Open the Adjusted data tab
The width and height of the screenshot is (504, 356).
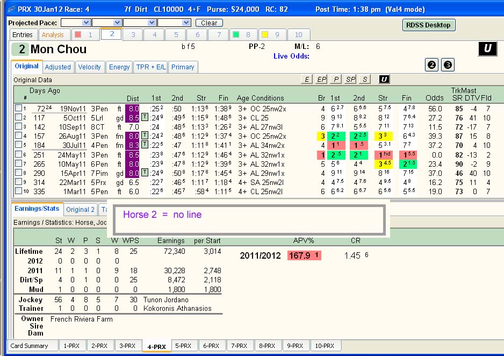point(58,67)
